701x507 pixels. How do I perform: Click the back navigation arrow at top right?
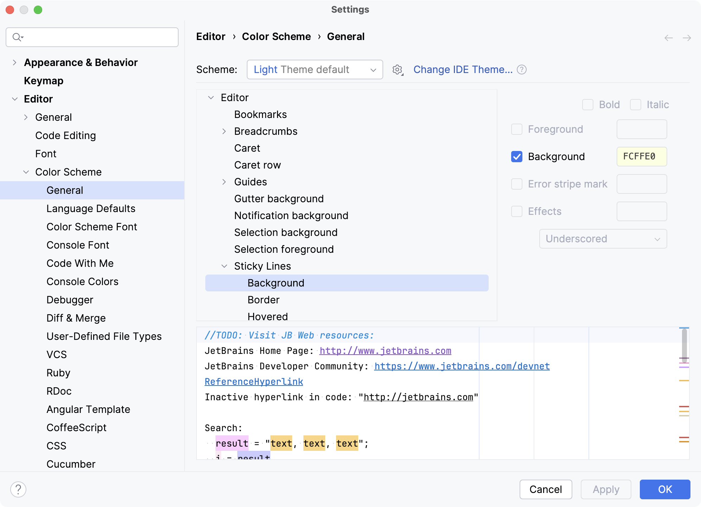point(668,38)
